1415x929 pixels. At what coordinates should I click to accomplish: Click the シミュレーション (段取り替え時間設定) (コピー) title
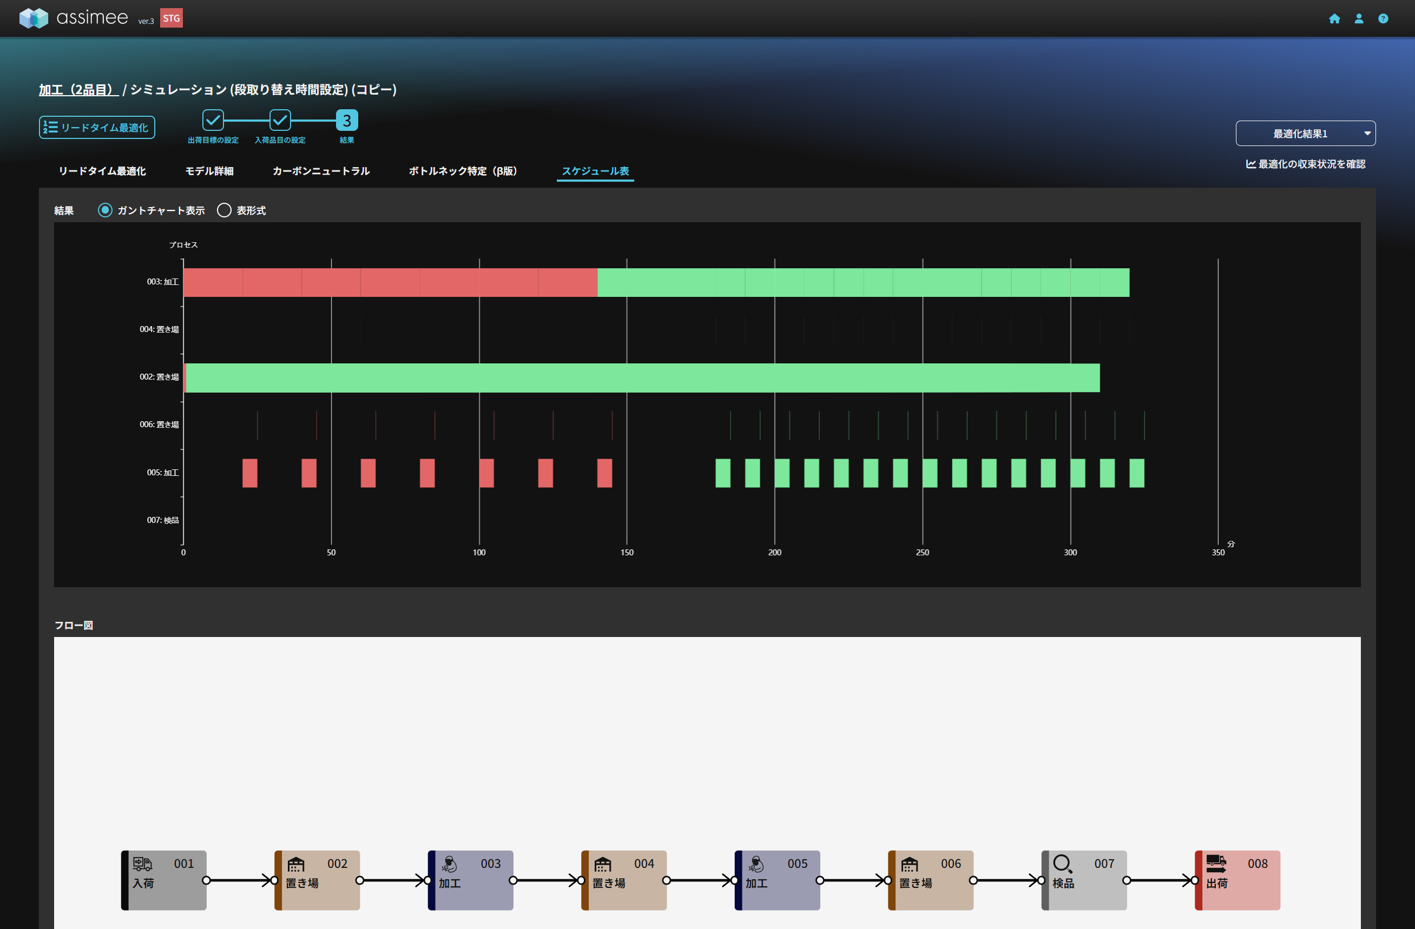[264, 90]
